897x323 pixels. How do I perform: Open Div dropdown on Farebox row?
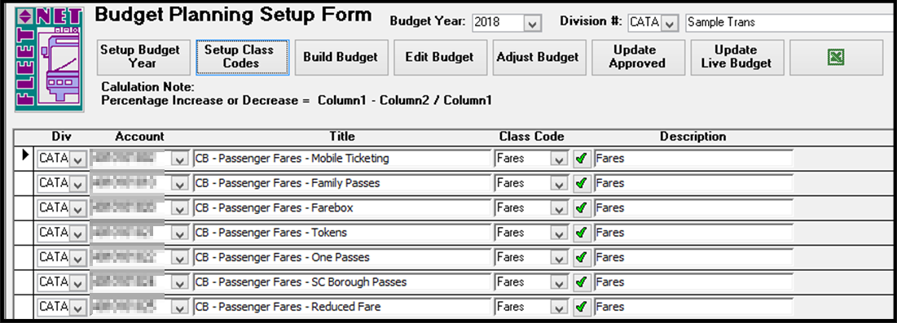[x=77, y=208]
